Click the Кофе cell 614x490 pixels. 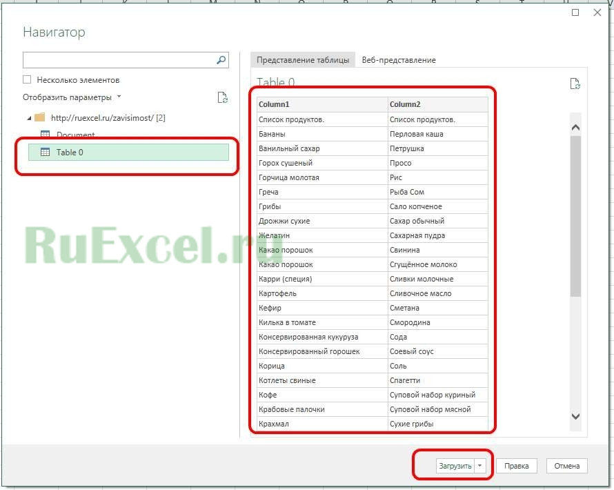(x=322, y=395)
